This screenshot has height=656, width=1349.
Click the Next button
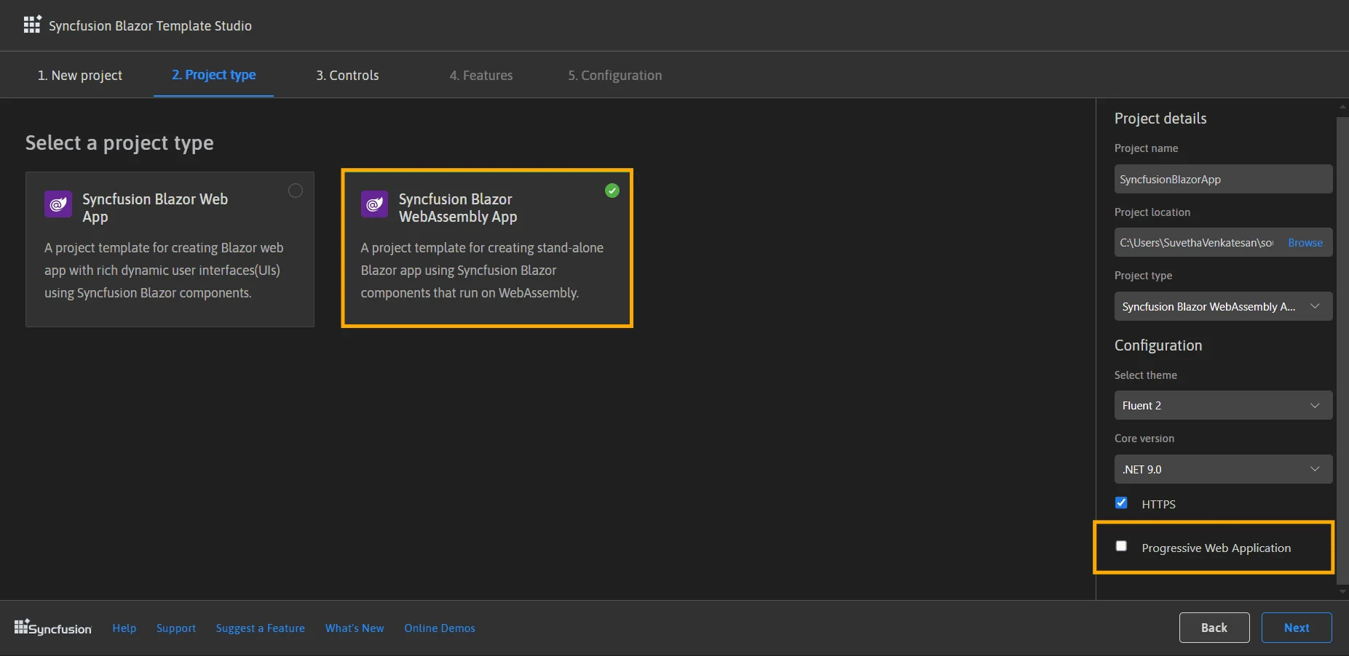click(1296, 627)
